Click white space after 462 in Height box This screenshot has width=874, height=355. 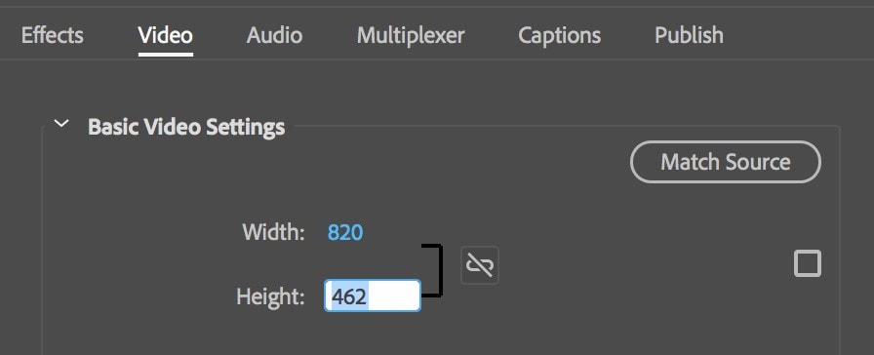(393, 296)
